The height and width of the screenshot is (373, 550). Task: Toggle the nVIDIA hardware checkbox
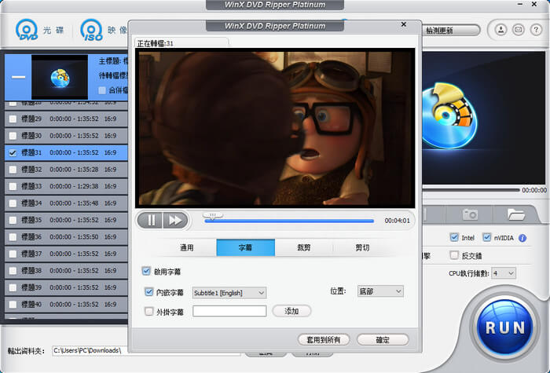(487, 237)
